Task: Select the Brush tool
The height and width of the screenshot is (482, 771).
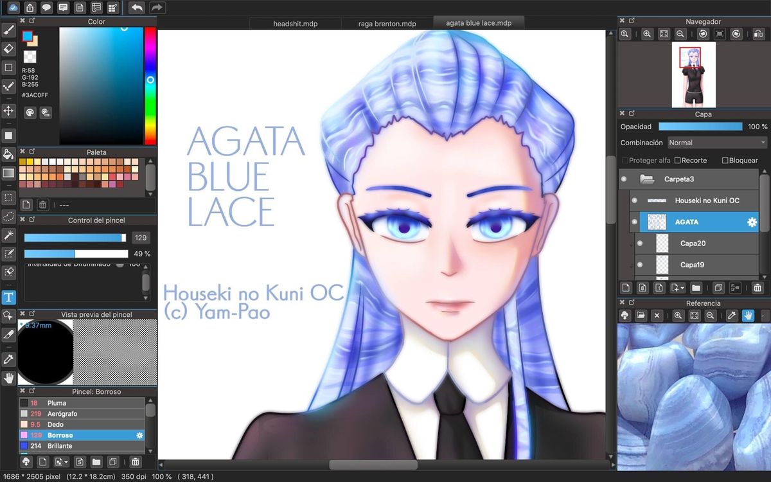Action: 8,30
